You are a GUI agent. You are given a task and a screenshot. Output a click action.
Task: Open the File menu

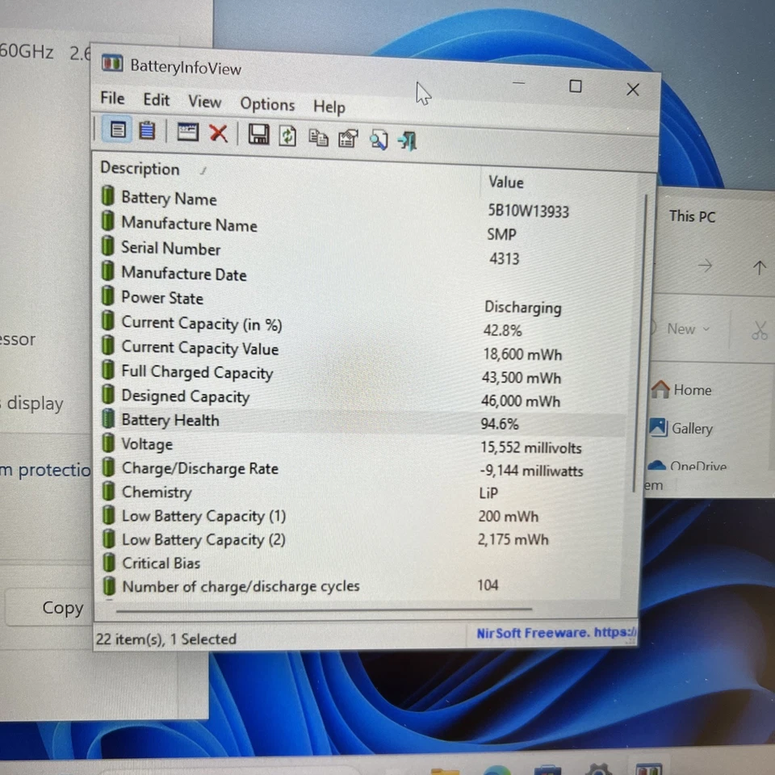tap(112, 98)
